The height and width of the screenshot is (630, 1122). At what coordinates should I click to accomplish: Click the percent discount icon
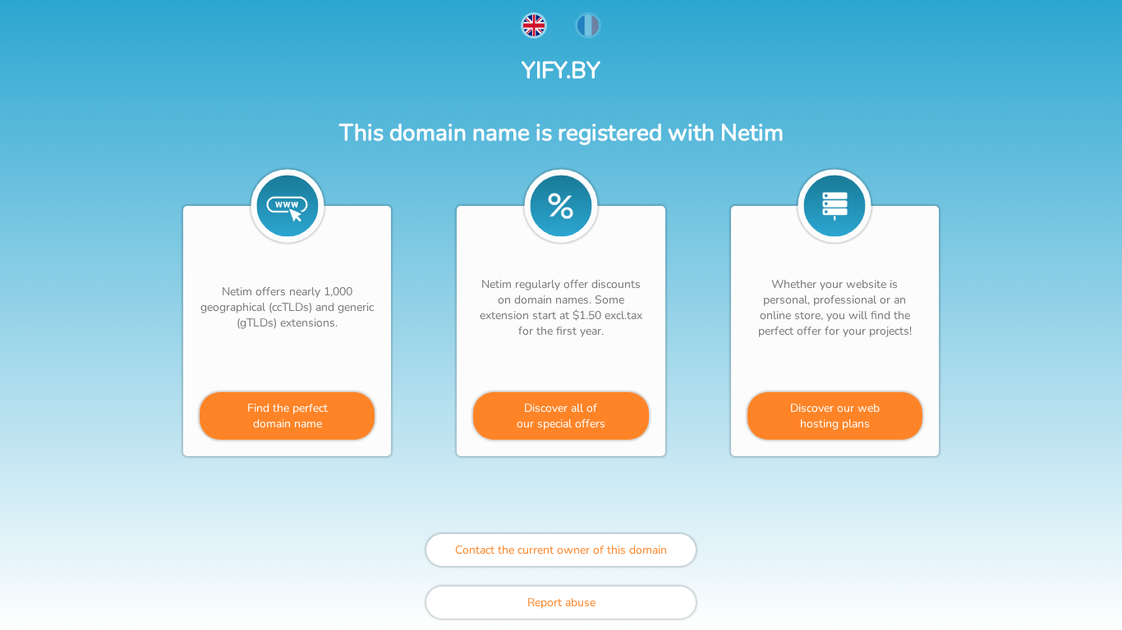coord(561,206)
